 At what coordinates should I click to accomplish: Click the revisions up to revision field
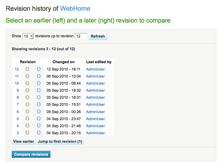pos(81,36)
